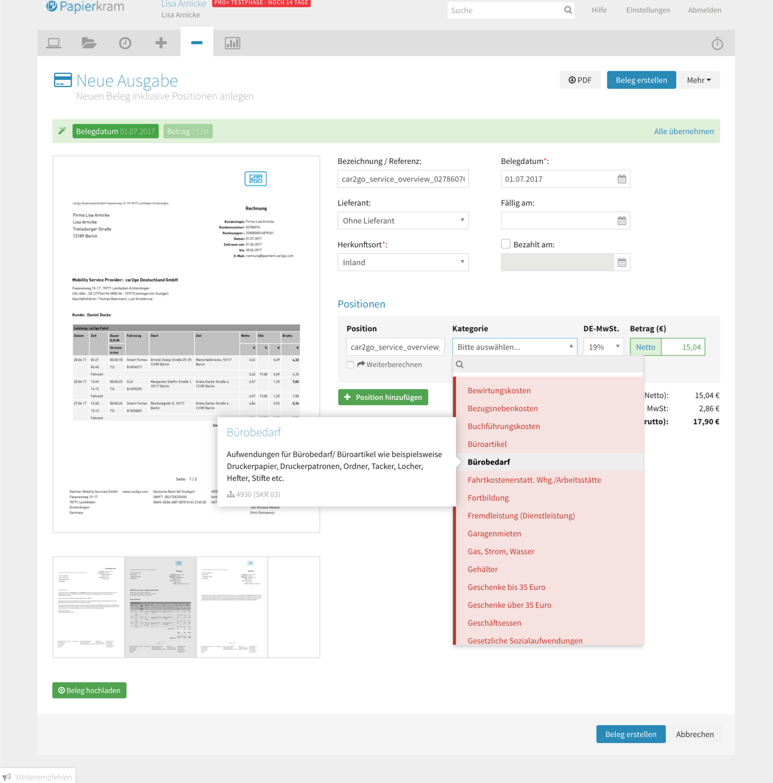Expand the Mehr dropdown button
Viewport: 773px width, 783px height.
pyautogui.click(x=699, y=80)
